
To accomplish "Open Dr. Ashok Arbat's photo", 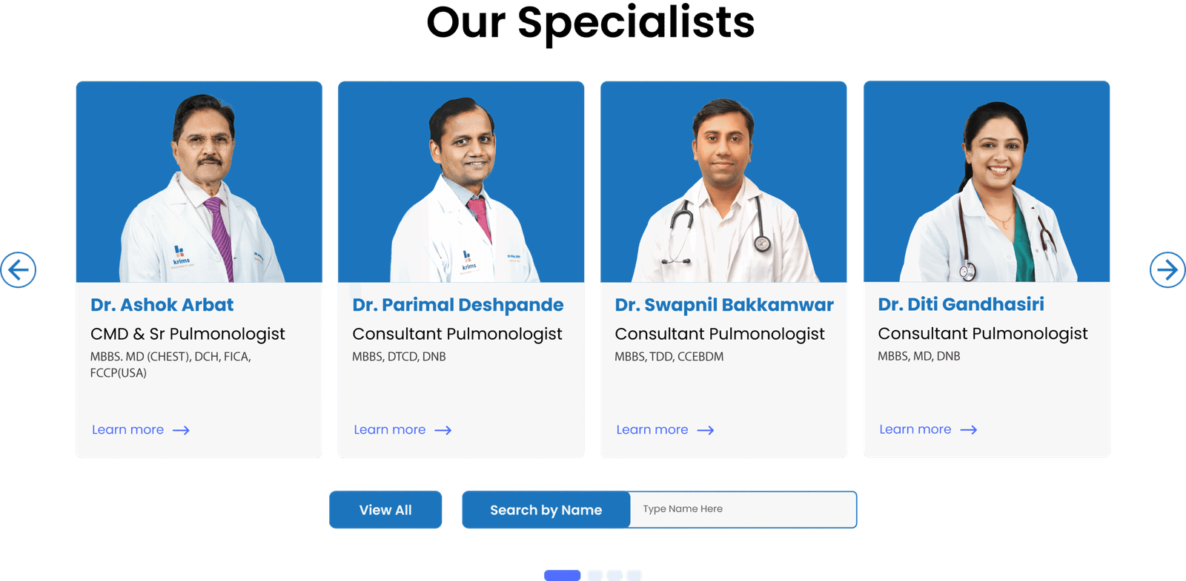I will pyautogui.click(x=199, y=182).
